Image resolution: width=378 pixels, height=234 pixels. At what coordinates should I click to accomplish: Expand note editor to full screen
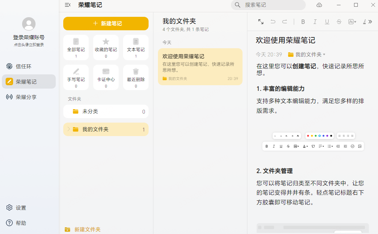261,22
